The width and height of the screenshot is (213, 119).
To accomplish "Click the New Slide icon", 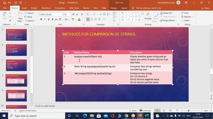I will click(x=20, y=14).
